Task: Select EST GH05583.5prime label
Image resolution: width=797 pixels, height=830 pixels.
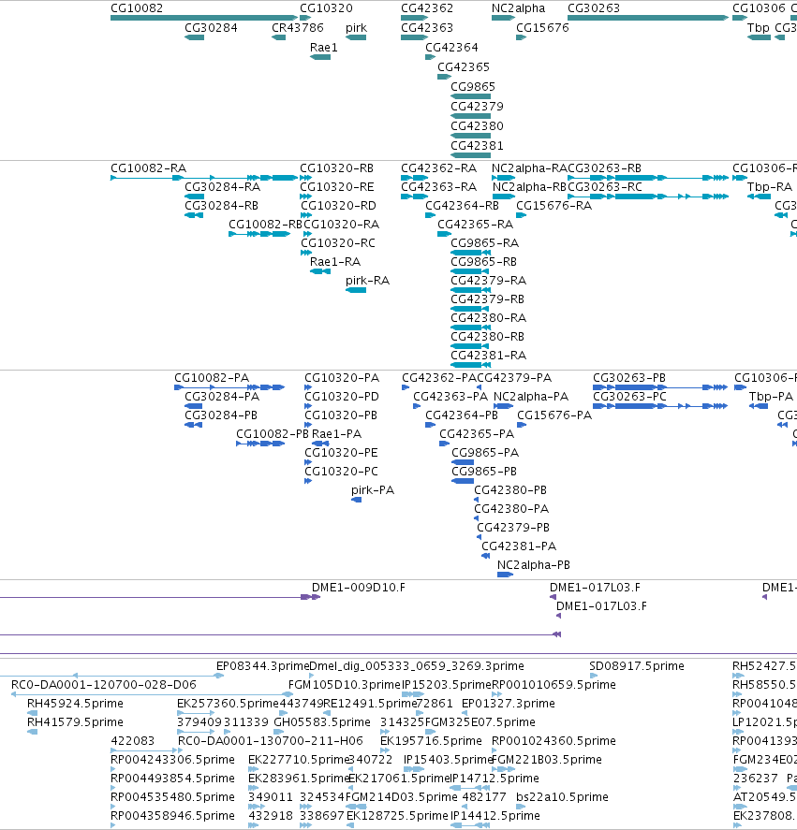Action: [x=321, y=722]
